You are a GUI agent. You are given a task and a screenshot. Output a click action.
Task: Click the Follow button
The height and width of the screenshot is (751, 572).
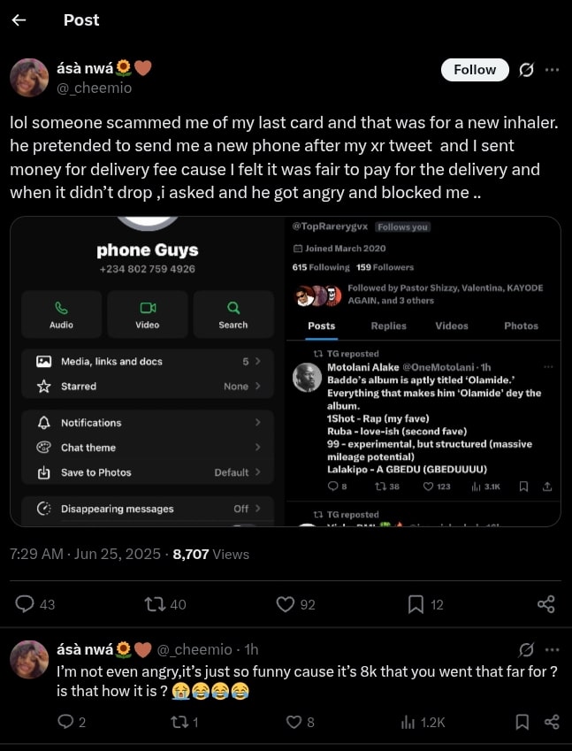tap(475, 70)
